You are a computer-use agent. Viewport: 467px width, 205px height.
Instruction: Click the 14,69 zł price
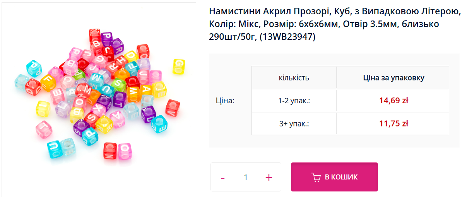(393, 101)
